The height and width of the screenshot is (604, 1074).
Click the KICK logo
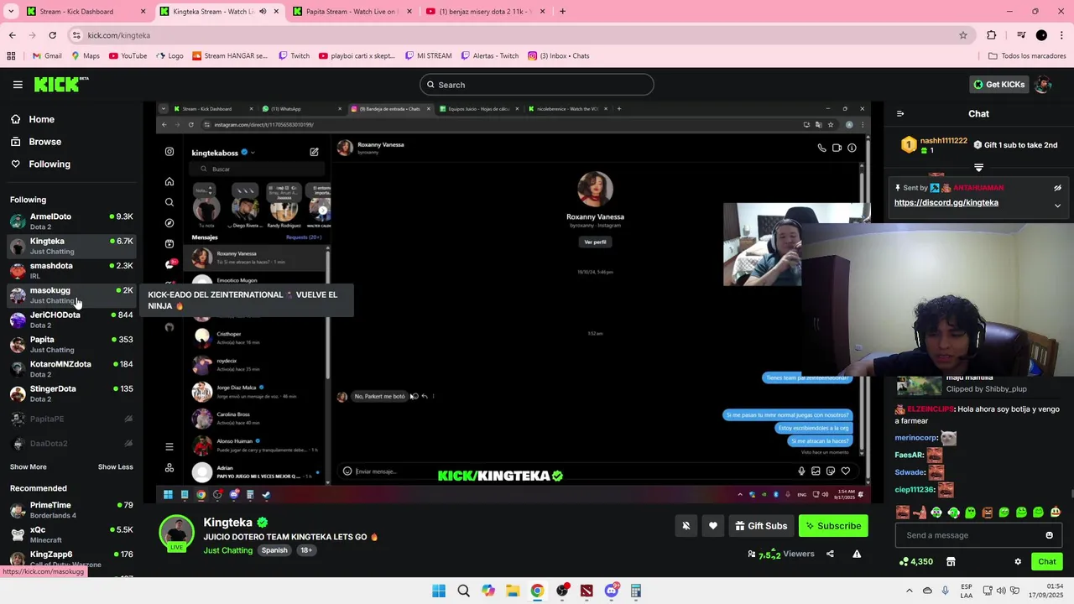60,84
